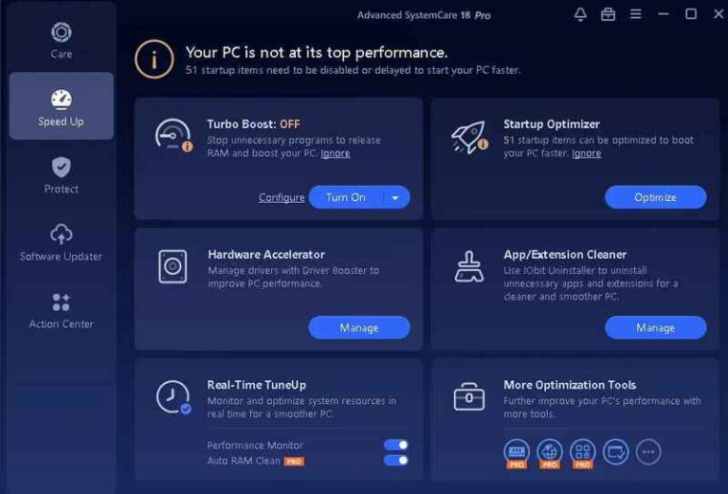
Task: Click the Optimize button for Startup Optimizer
Action: pyautogui.click(x=655, y=197)
